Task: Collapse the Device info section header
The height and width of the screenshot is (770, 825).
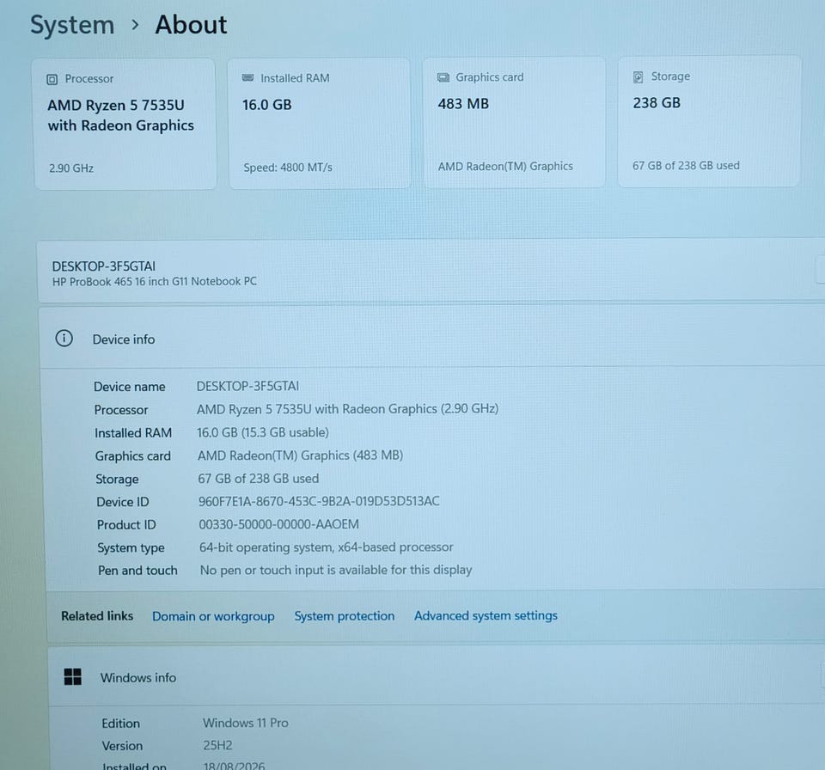Action: point(432,338)
